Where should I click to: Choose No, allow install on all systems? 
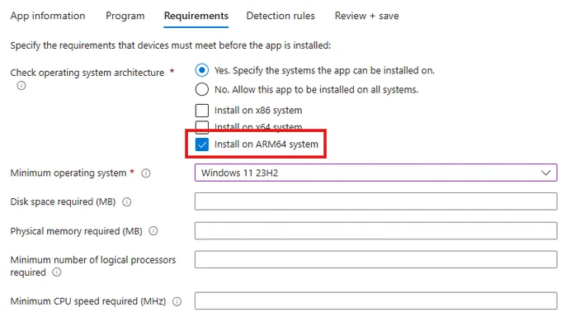pyautogui.click(x=202, y=89)
